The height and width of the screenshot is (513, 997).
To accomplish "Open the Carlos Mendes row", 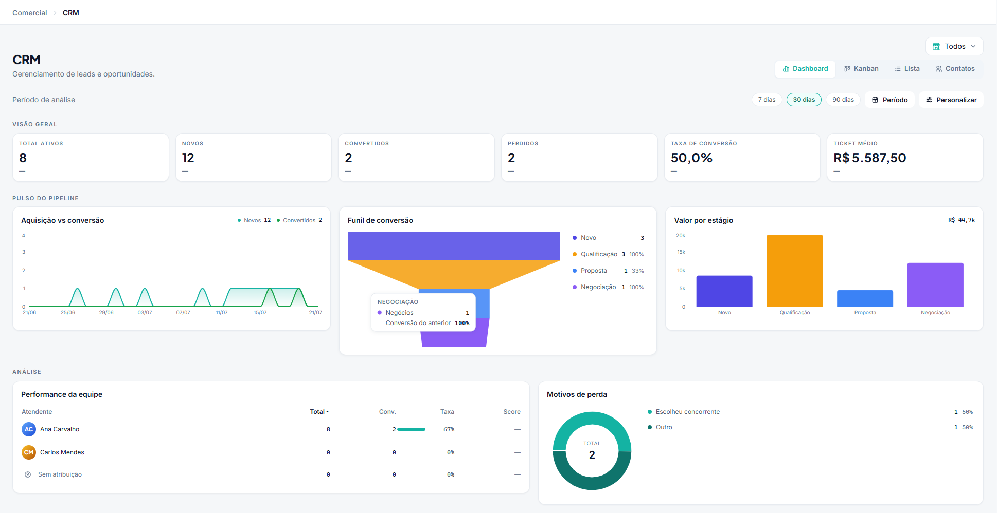I will (271, 452).
